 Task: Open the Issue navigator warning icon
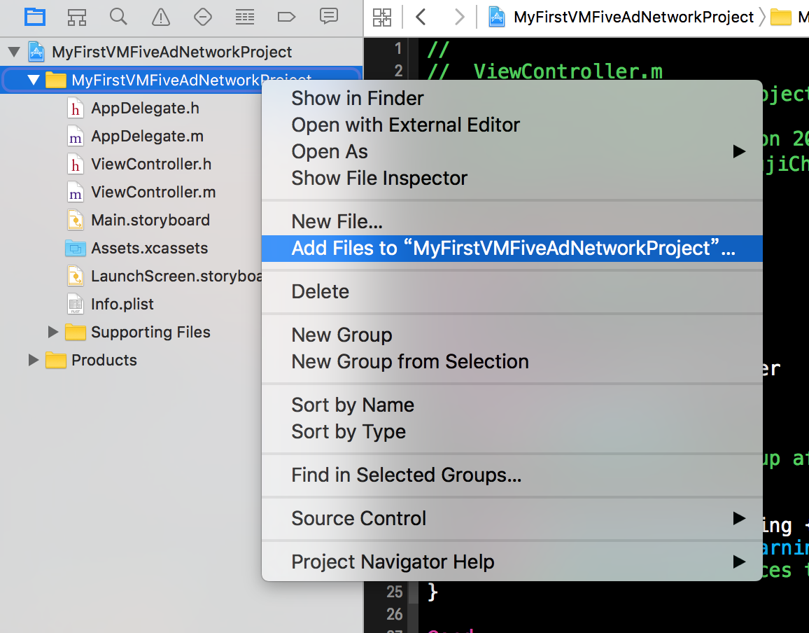tap(161, 17)
